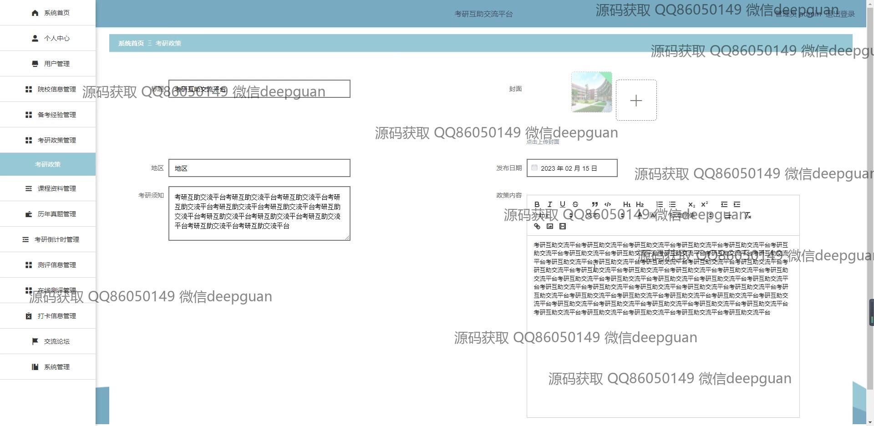Insert an image into policy content
This screenshot has height=426, width=874.
coord(550,226)
